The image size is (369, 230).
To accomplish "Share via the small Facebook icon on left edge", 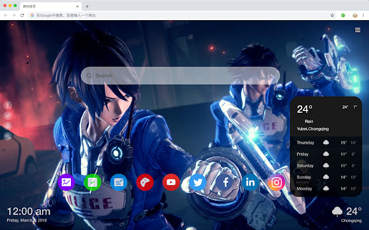I will (7, 105).
